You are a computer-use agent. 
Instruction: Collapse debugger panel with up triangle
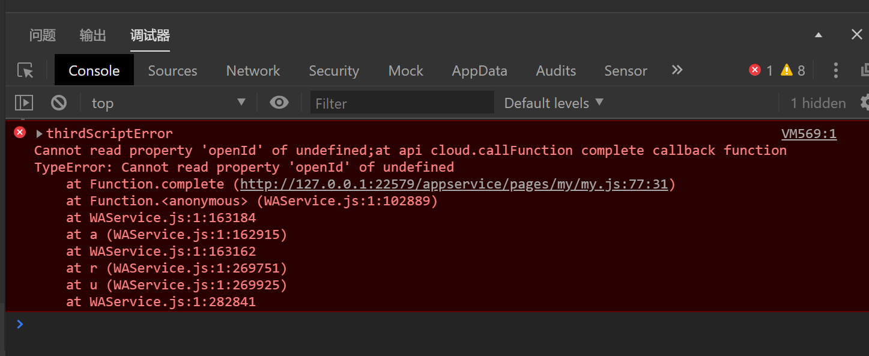tap(818, 35)
